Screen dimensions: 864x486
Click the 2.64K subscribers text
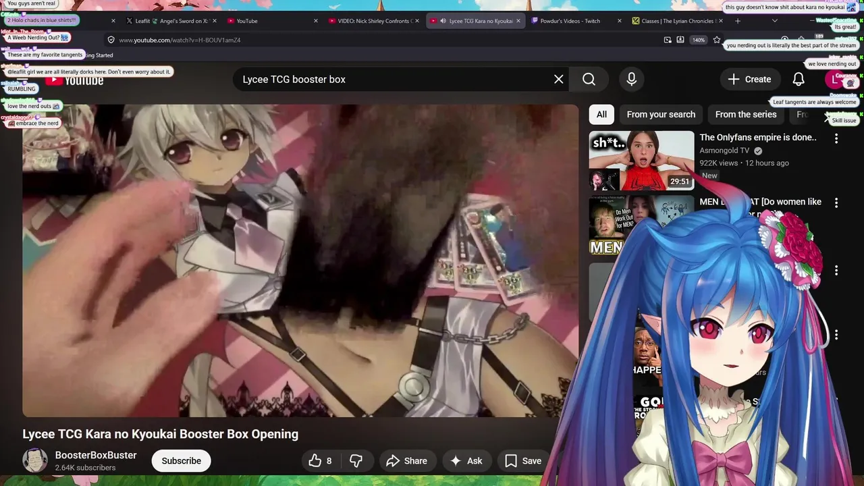coord(85,468)
